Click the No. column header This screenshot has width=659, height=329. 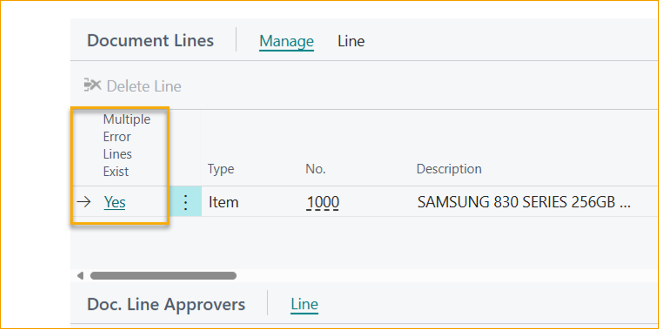coord(315,169)
